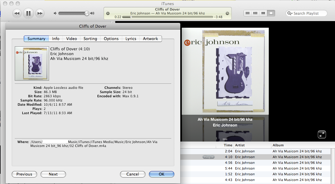Screen dimensions: 335x184
Task: Click the file path text after Where:
Action: [x=94, y=144]
